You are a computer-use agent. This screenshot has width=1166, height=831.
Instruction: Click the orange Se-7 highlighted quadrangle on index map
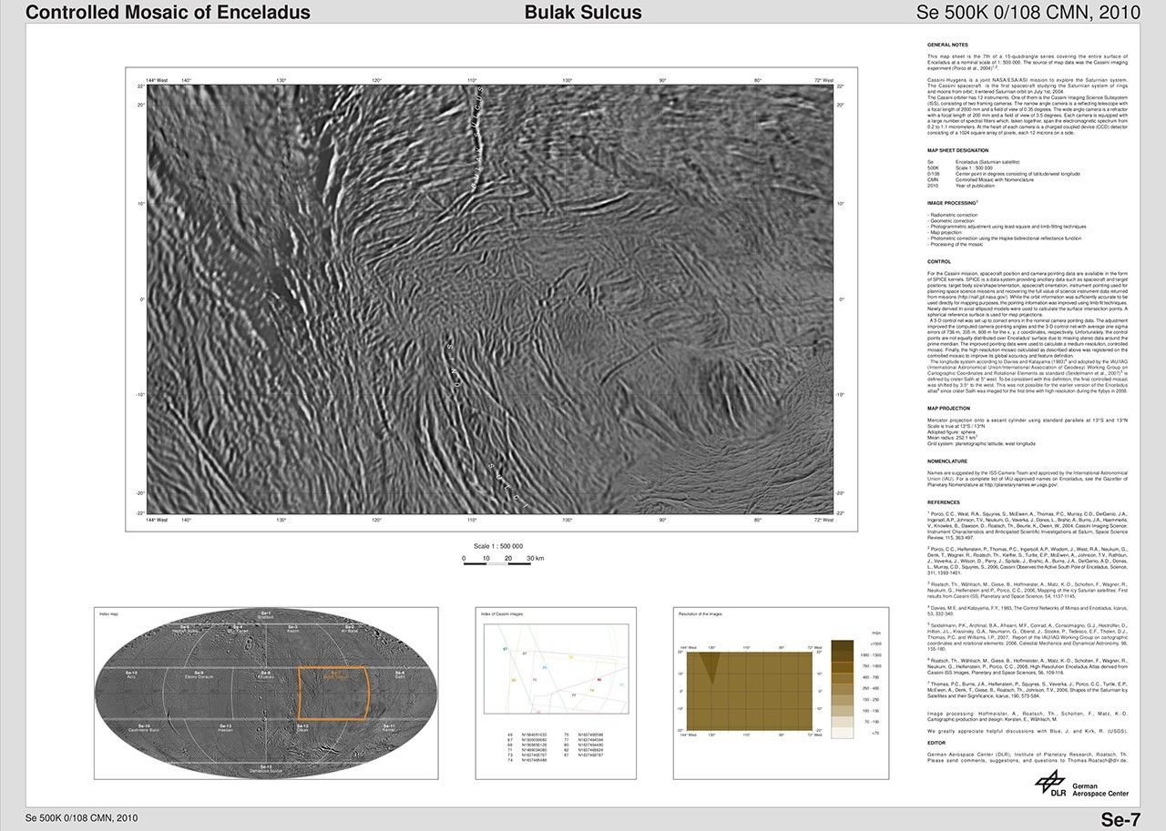[x=333, y=693]
